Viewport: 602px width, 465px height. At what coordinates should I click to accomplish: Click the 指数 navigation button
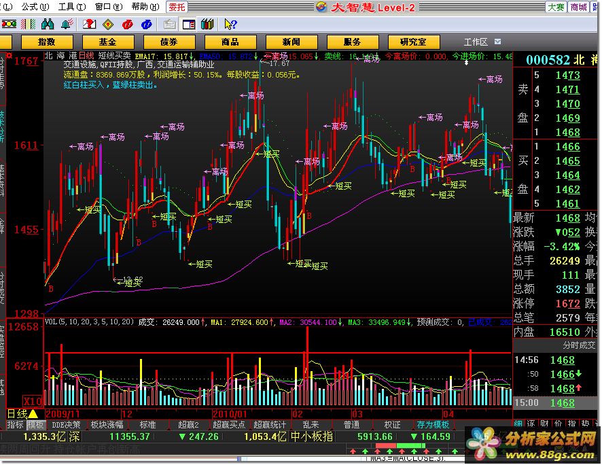tap(46, 42)
